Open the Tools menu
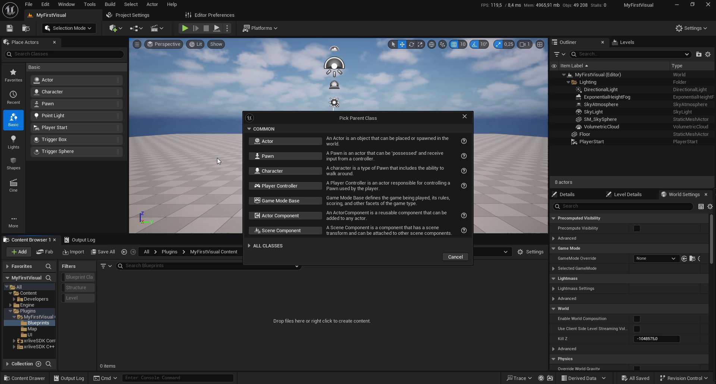Viewport: 716px width, 384px height. [89, 4]
